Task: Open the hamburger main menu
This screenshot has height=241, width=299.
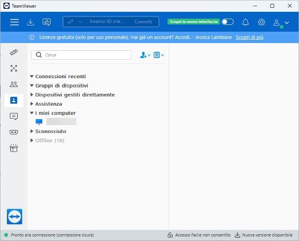Action: click(15, 22)
